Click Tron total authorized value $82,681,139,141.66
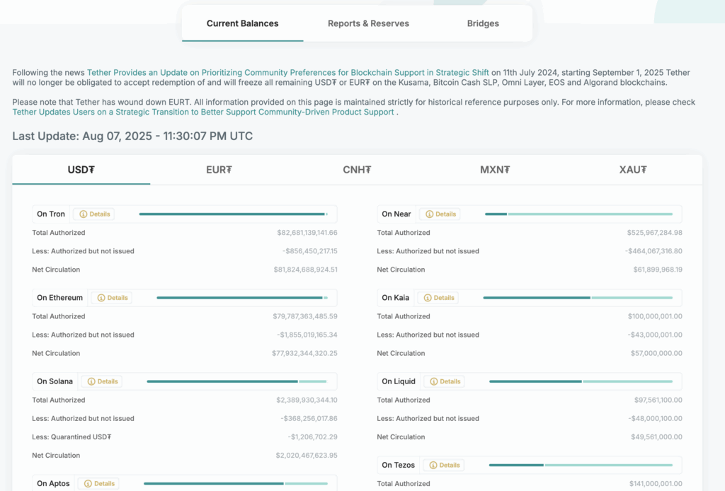The height and width of the screenshot is (491, 725). (307, 233)
